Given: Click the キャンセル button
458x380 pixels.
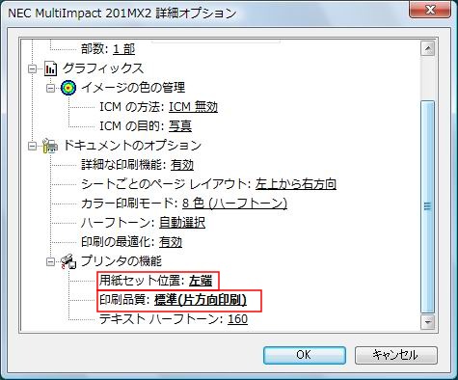Looking at the screenshot, I should point(395,355).
